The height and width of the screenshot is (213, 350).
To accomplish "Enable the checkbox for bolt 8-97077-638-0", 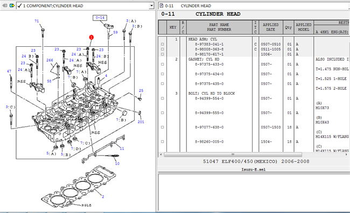I will [163, 127].
